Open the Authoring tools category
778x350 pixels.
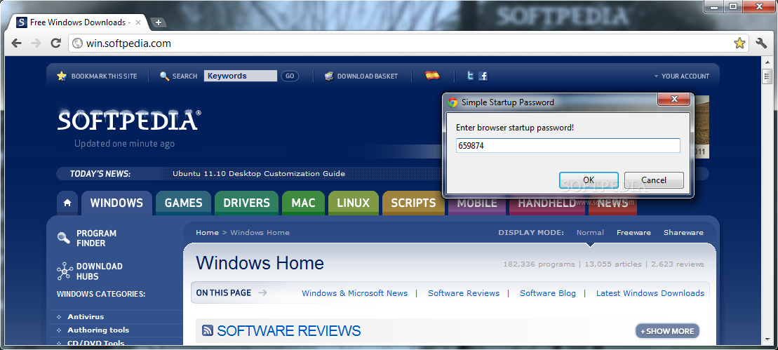pyautogui.click(x=98, y=330)
